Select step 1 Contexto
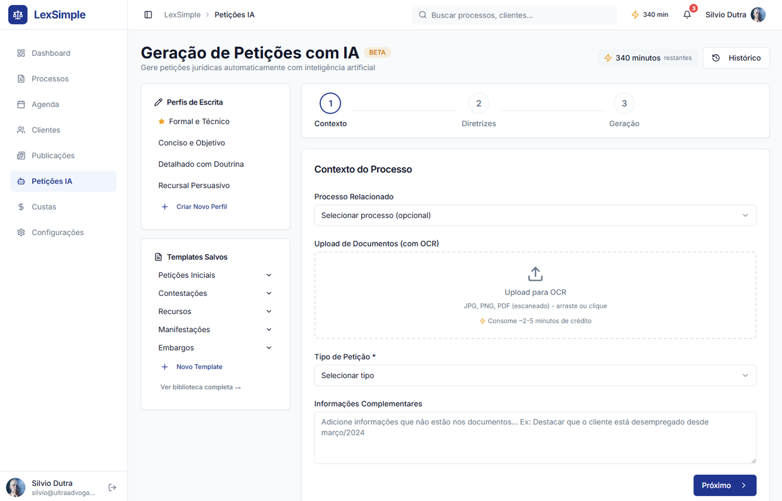782x501 pixels. click(x=330, y=110)
